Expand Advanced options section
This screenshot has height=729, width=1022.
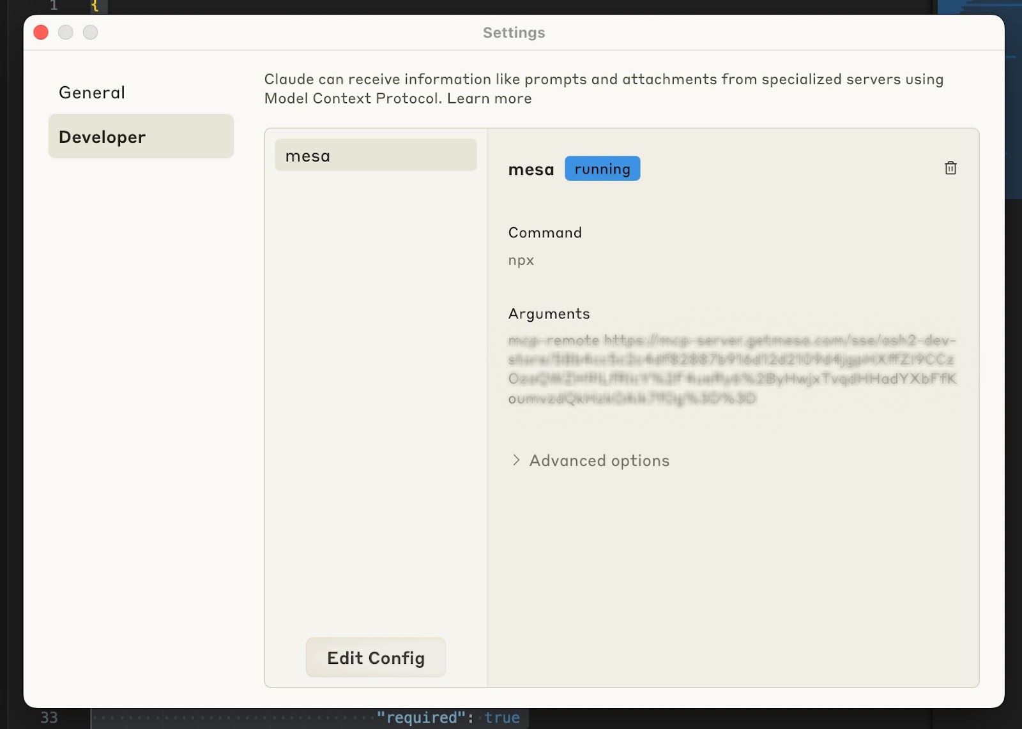click(591, 460)
